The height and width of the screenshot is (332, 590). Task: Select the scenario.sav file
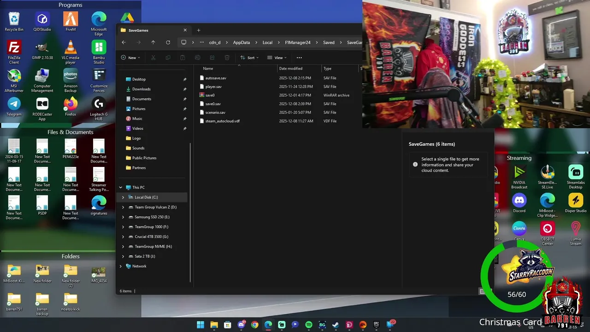tap(215, 113)
